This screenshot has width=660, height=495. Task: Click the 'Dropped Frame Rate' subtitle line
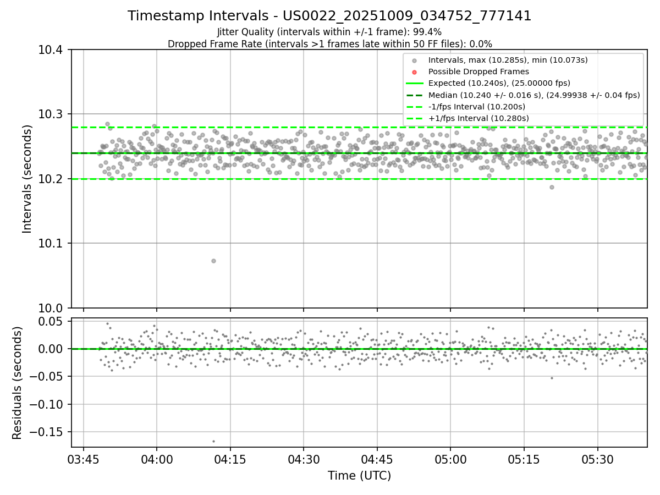(x=329, y=44)
